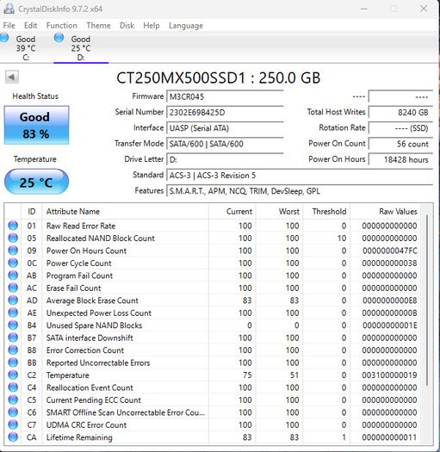Open the Language menu
The width and height of the screenshot is (440, 452).
tap(186, 26)
